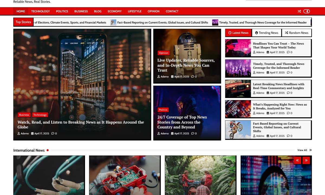Screen dimensions: 325x195
Task: Open the Business tag on featured article
Action: (24, 115)
